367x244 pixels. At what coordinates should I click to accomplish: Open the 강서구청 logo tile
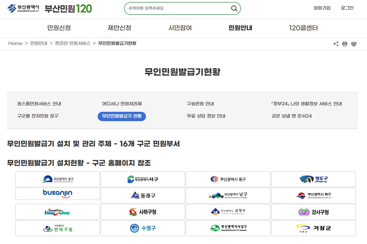[x=313, y=212]
